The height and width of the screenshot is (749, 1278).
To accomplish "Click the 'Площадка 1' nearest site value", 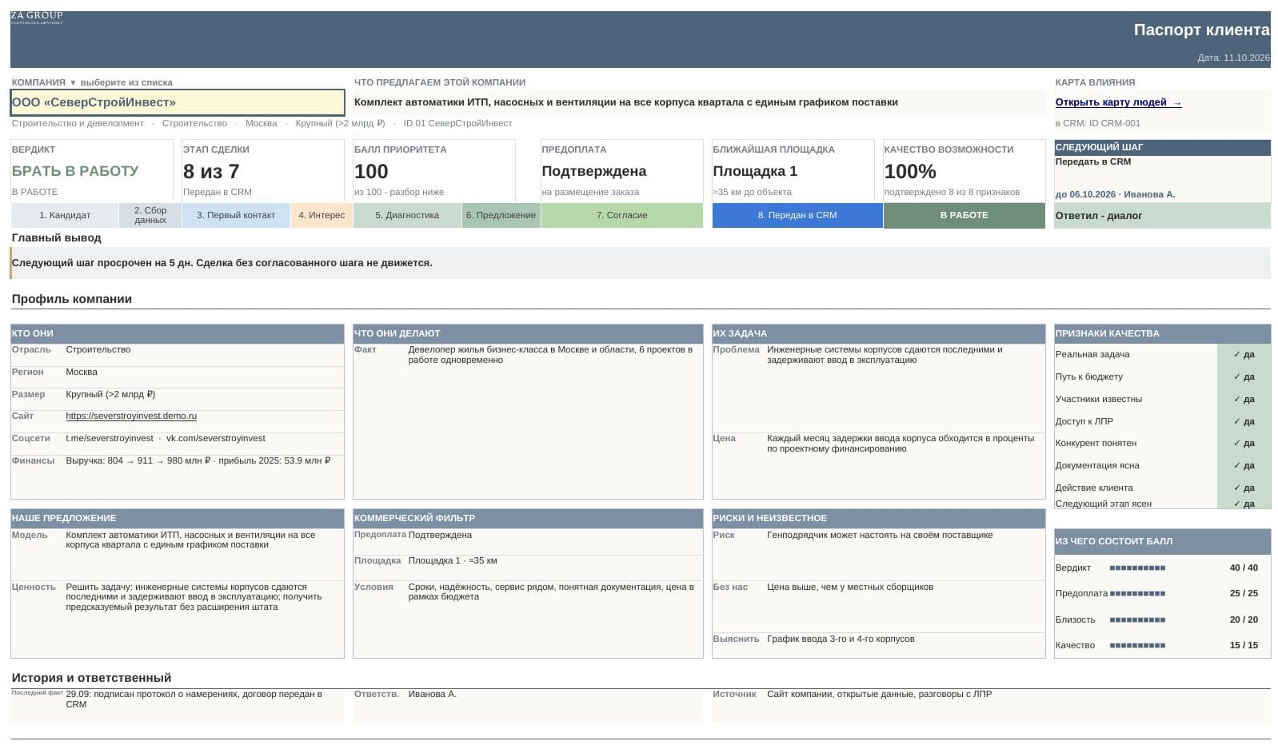I will coord(755,171).
